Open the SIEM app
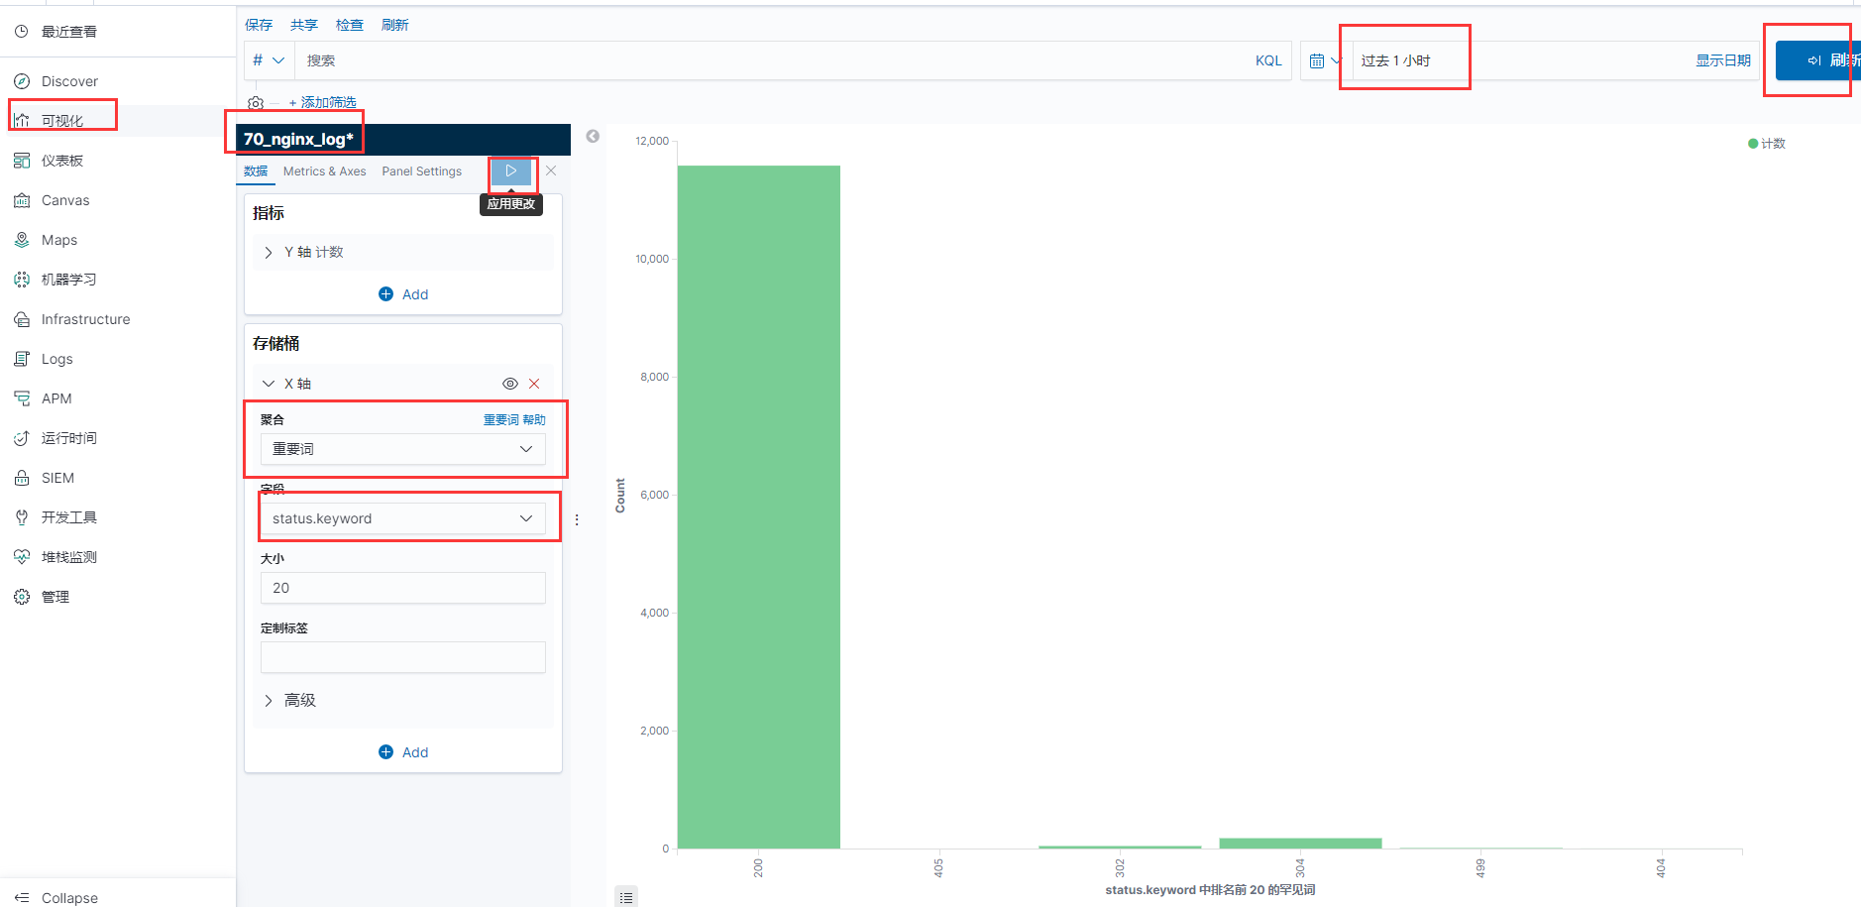1861x907 pixels. coord(56,477)
